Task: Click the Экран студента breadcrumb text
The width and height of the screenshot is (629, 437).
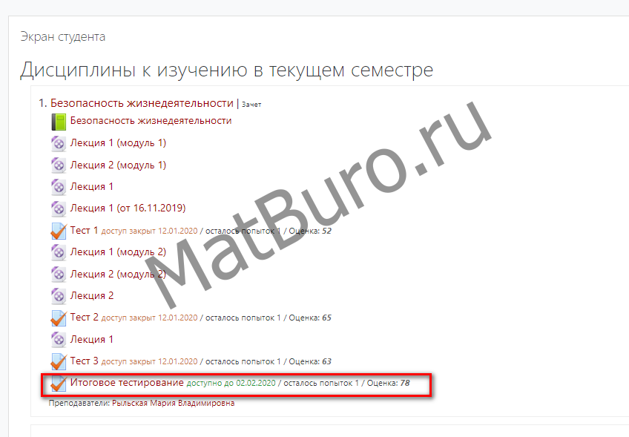Action: coord(62,36)
